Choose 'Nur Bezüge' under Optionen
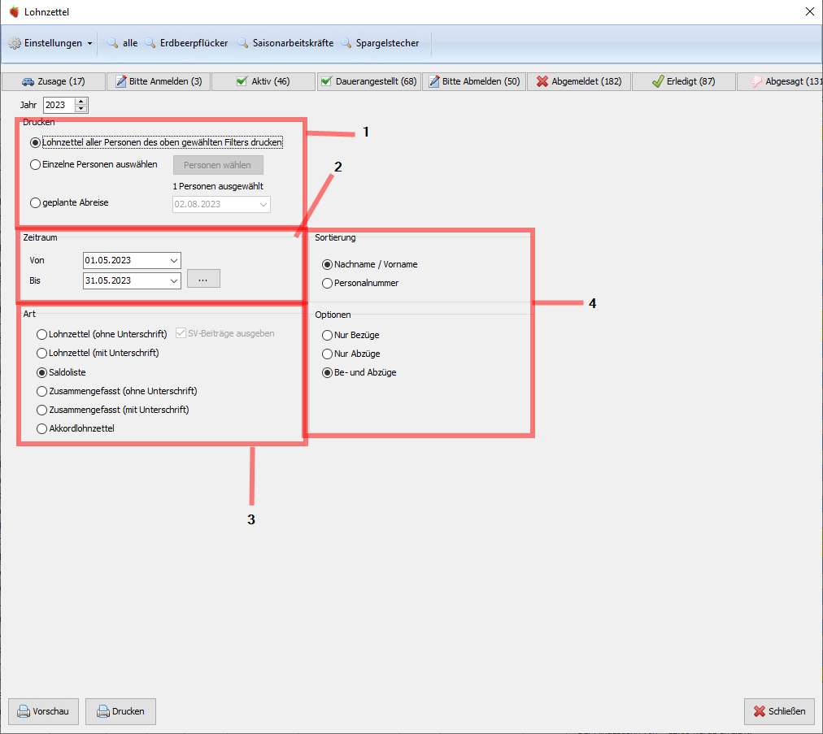This screenshot has height=734, width=823. click(328, 335)
